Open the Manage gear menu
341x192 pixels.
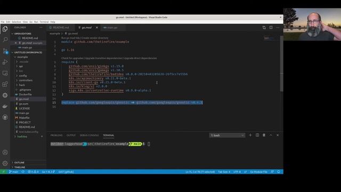(x=5, y=163)
